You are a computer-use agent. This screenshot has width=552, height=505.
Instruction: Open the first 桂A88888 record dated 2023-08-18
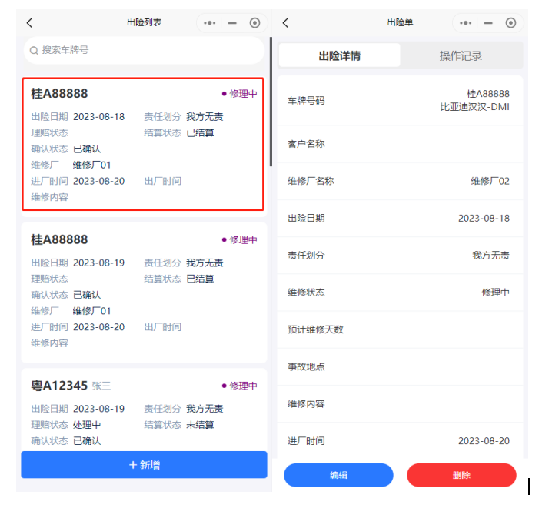(x=143, y=144)
